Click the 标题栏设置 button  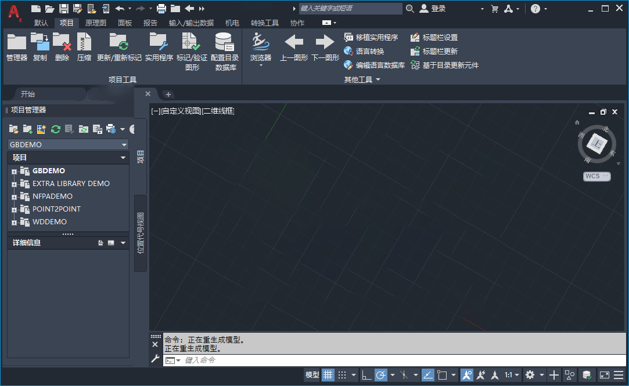(x=434, y=37)
